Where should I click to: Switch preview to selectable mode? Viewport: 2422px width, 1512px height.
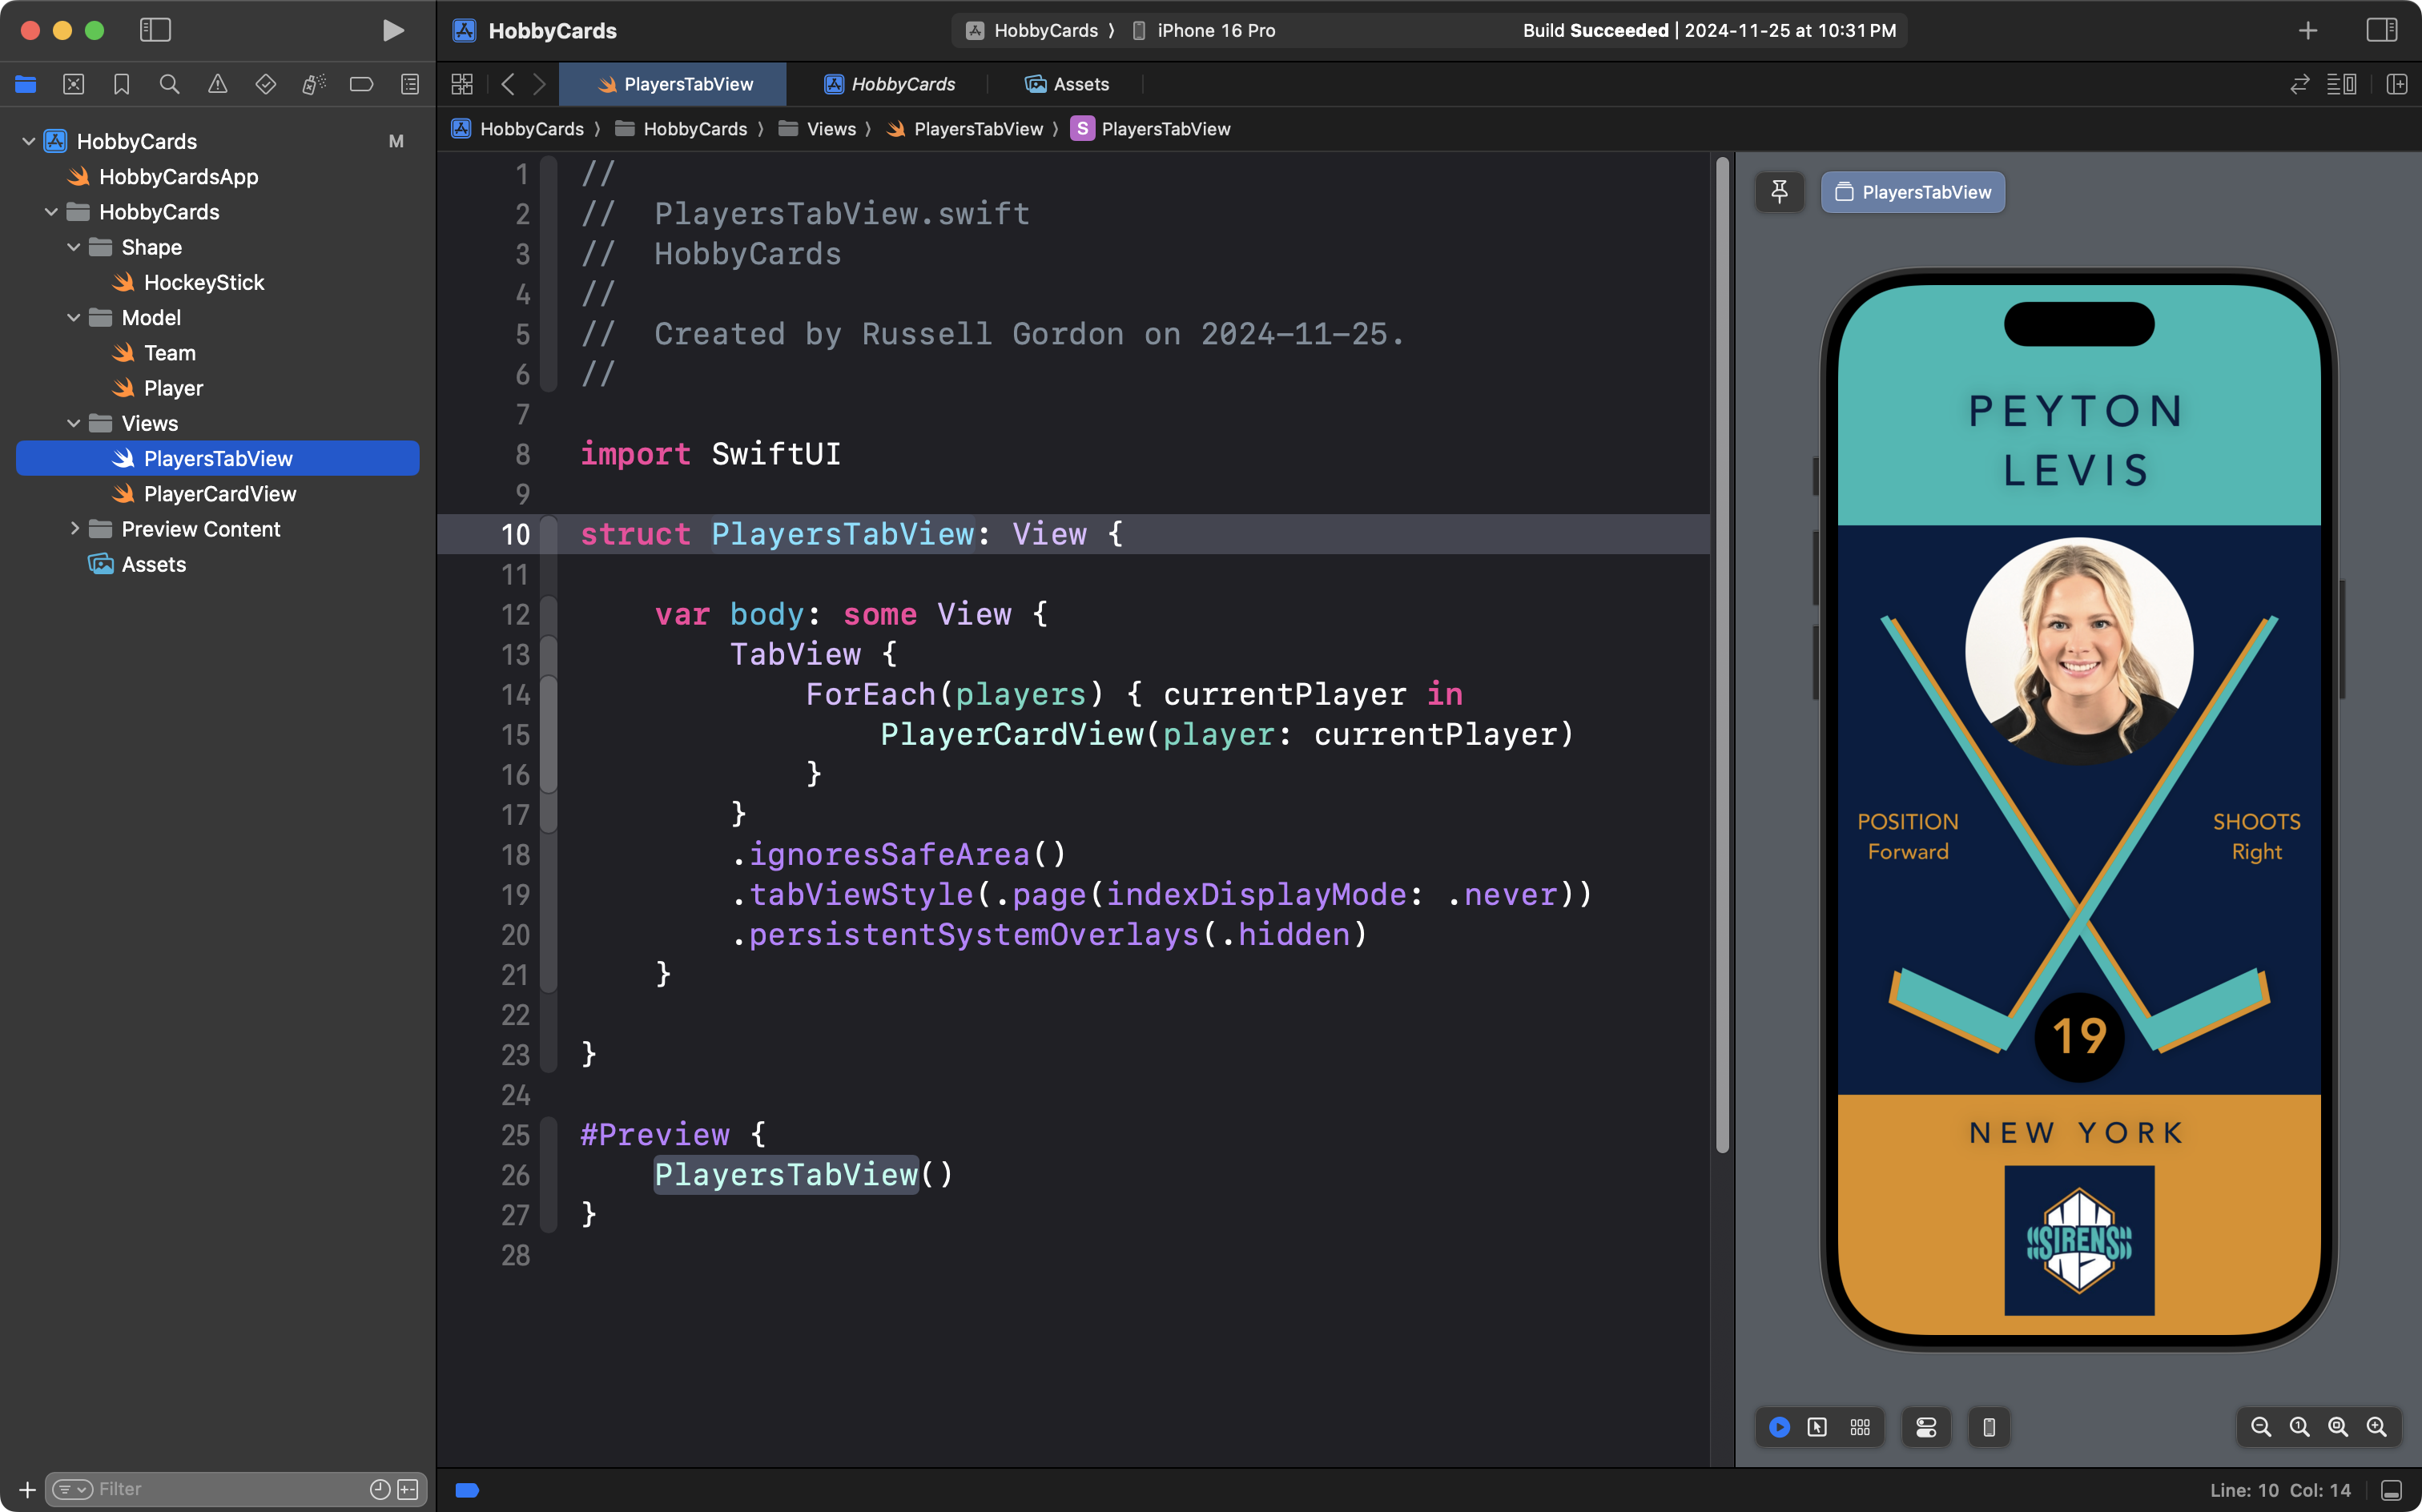click(x=1817, y=1427)
